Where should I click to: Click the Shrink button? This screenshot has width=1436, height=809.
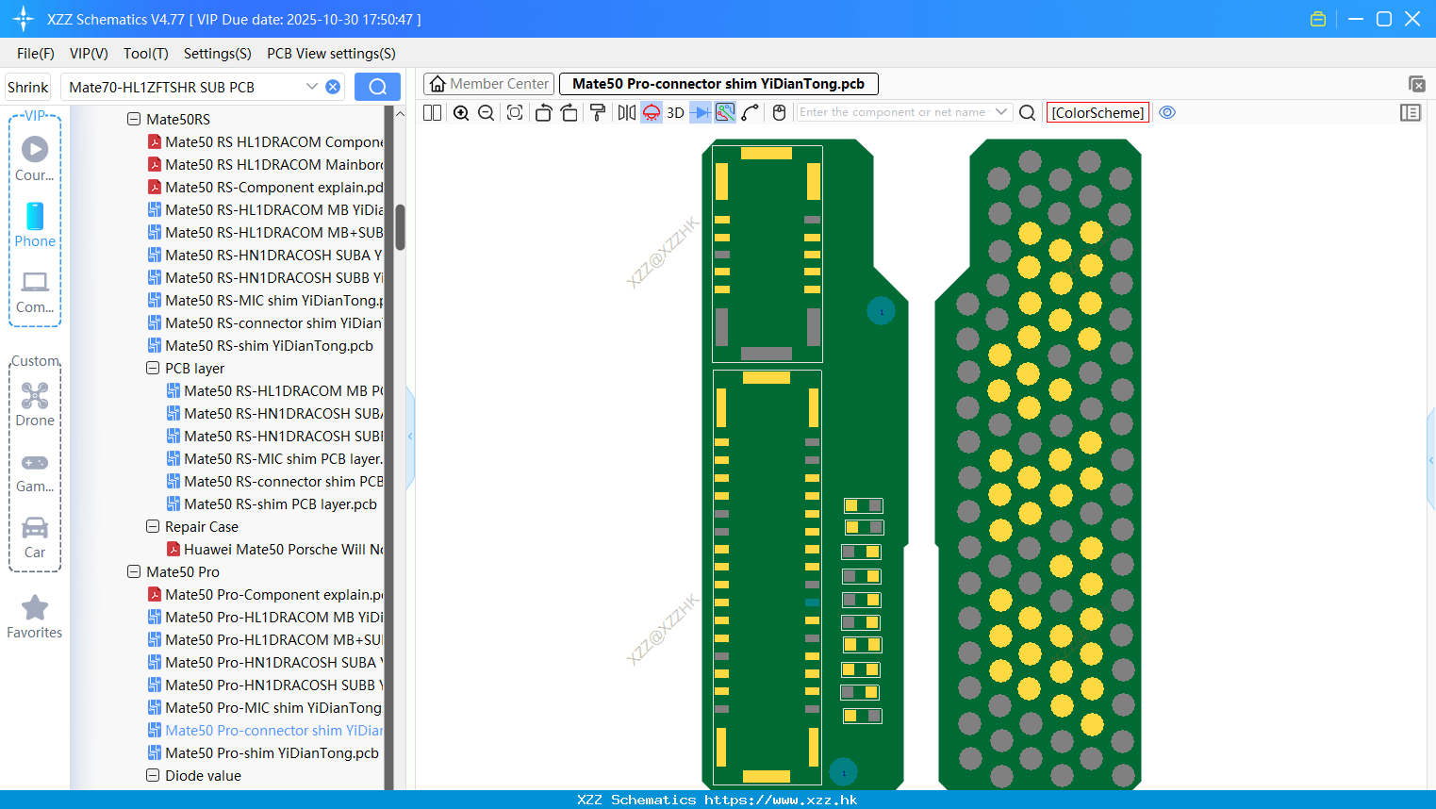pos(28,87)
